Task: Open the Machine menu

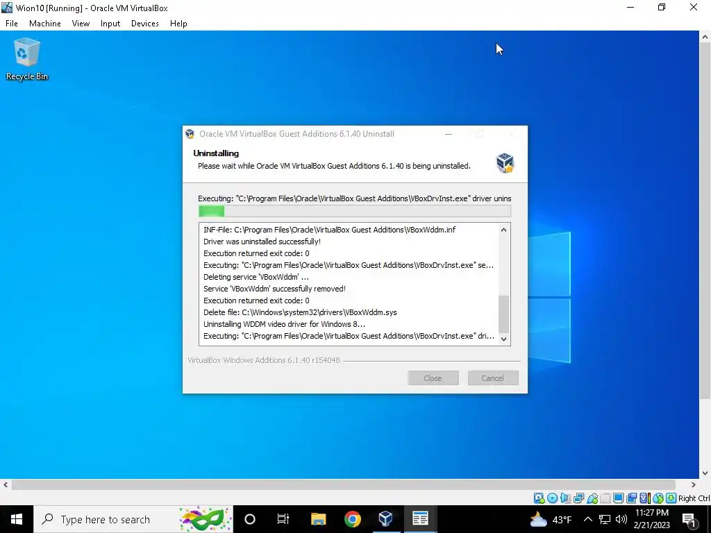Action: click(45, 24)
